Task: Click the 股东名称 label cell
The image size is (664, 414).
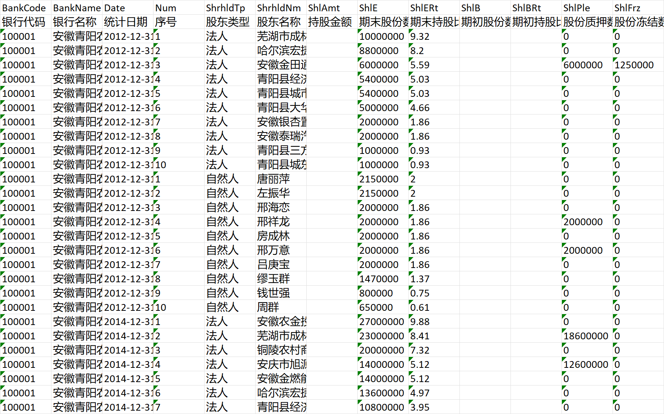Action: 281,22
